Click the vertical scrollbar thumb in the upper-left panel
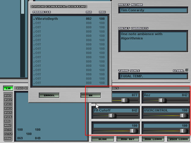 coord(23,7)
